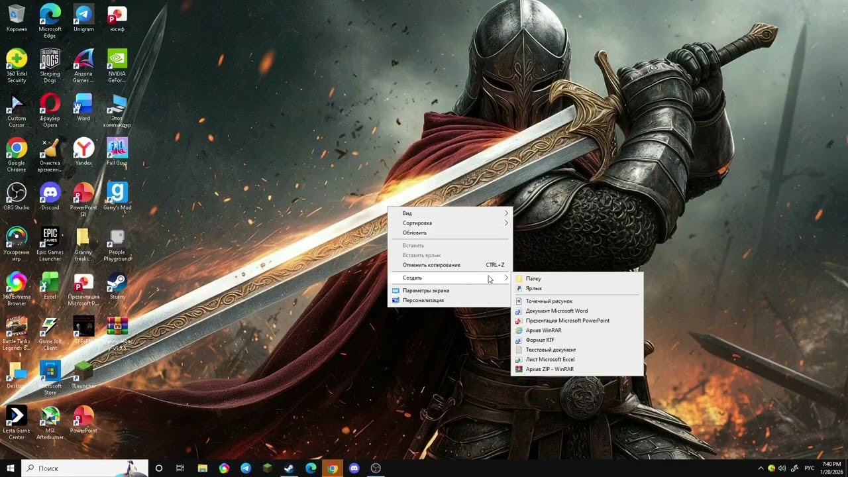
Task: Create a Текстовый документ
Action: pyautogui.click(x=577, y=350)
